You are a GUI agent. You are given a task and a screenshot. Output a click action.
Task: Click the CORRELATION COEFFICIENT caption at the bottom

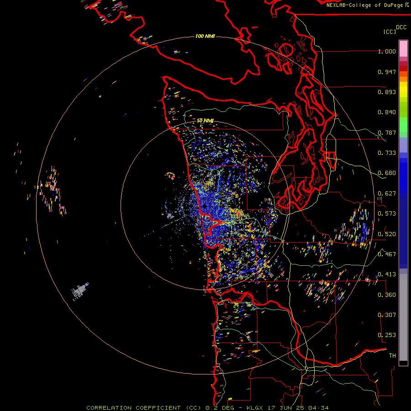207,408
